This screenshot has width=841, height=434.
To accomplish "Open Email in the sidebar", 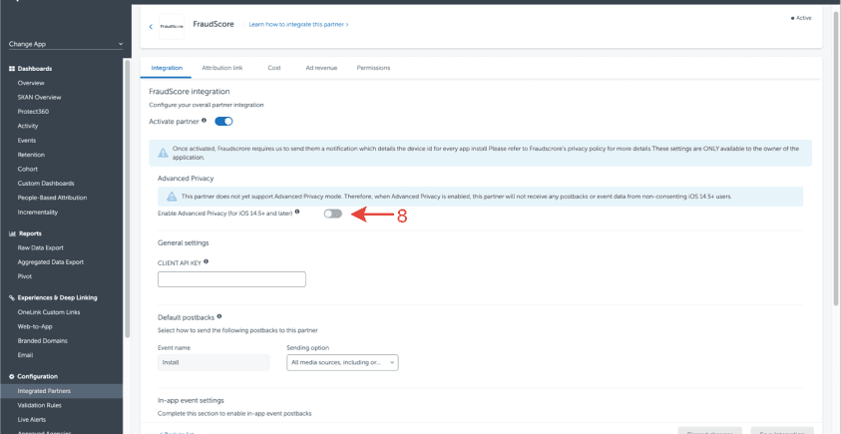I will [25, 355].
